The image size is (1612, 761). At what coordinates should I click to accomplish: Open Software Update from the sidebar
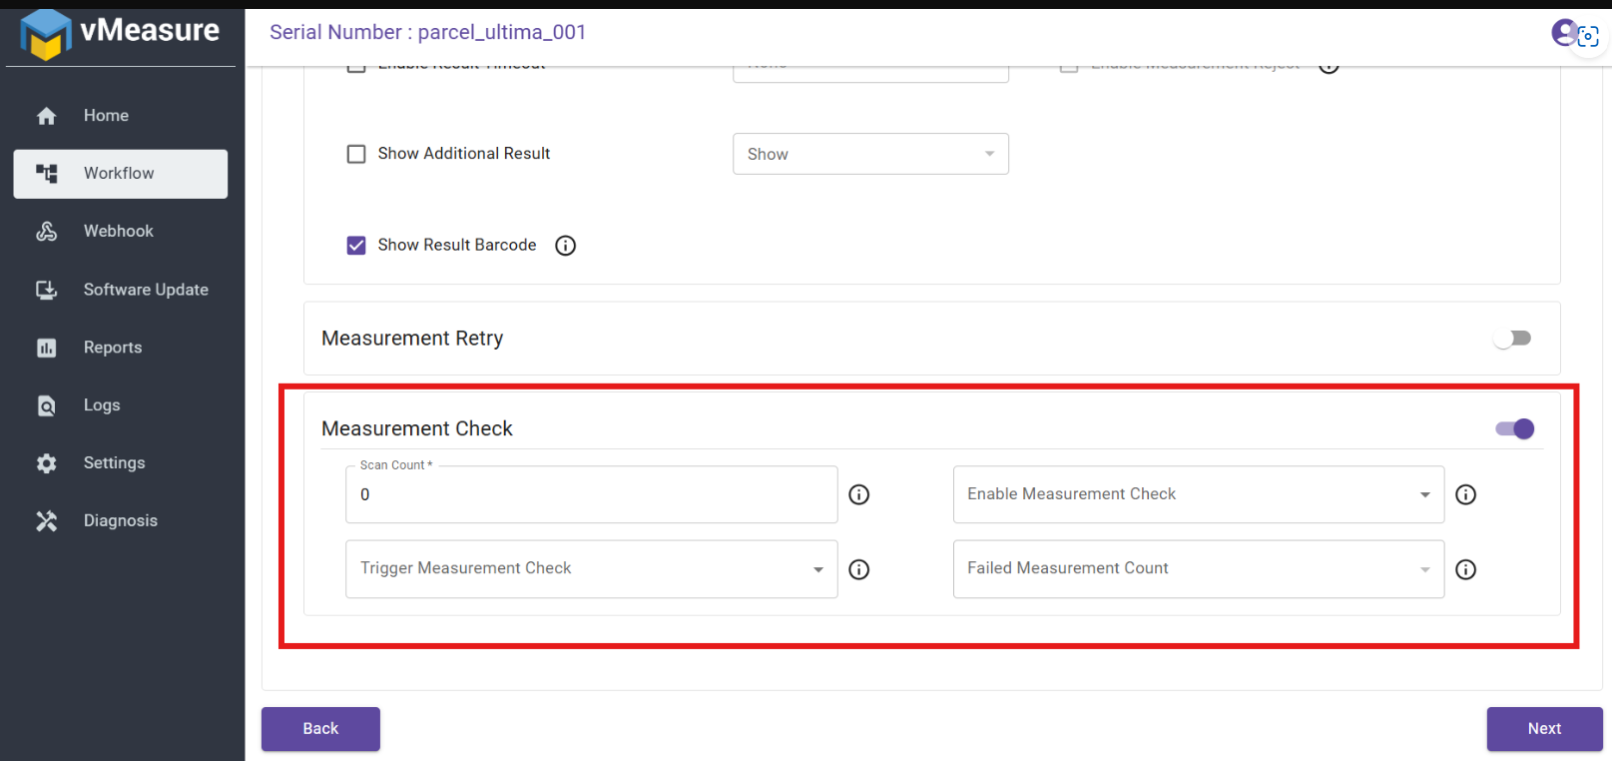point(146,290)
